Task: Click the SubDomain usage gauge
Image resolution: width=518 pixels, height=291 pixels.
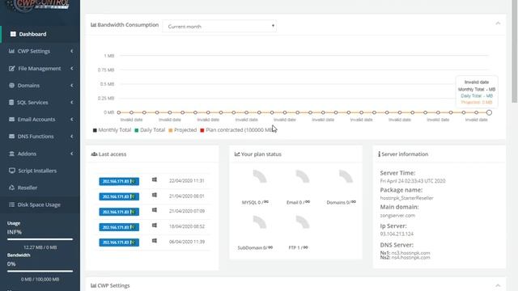Action: 260,222
